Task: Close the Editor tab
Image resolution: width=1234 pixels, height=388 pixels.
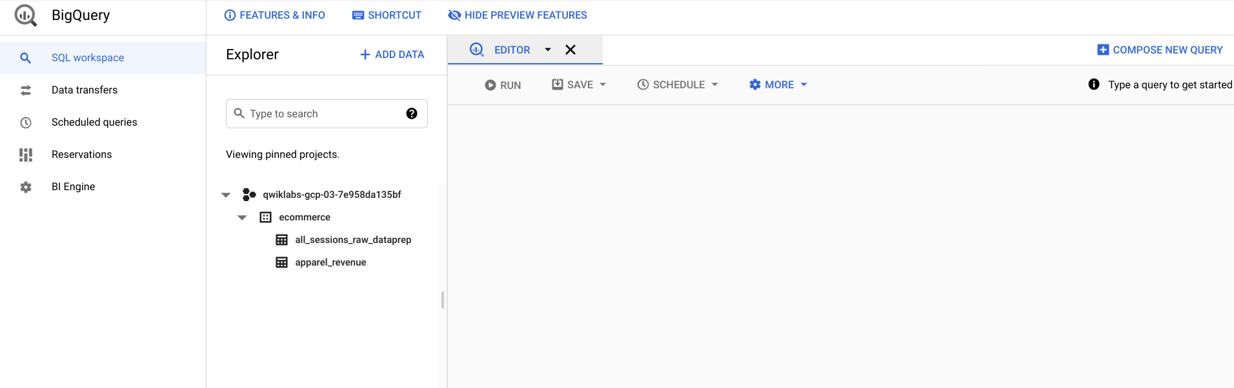Action: click(571, 50)
